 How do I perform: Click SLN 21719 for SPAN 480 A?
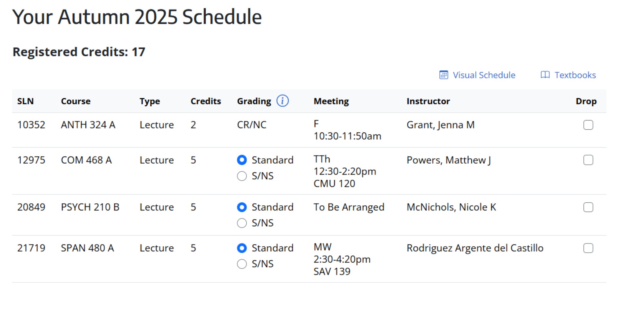click(x=31, y=248)
